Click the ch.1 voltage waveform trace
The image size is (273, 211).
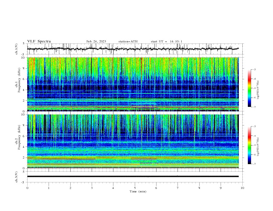133,49
